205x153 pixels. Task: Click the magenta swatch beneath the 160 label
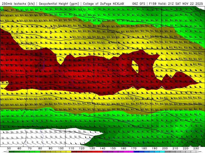click(x=126, y=152)
